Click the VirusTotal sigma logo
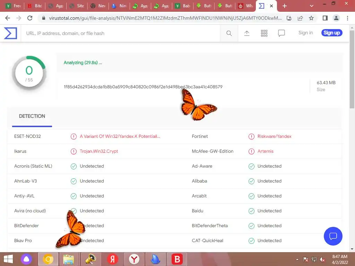 tap(10, 33)
